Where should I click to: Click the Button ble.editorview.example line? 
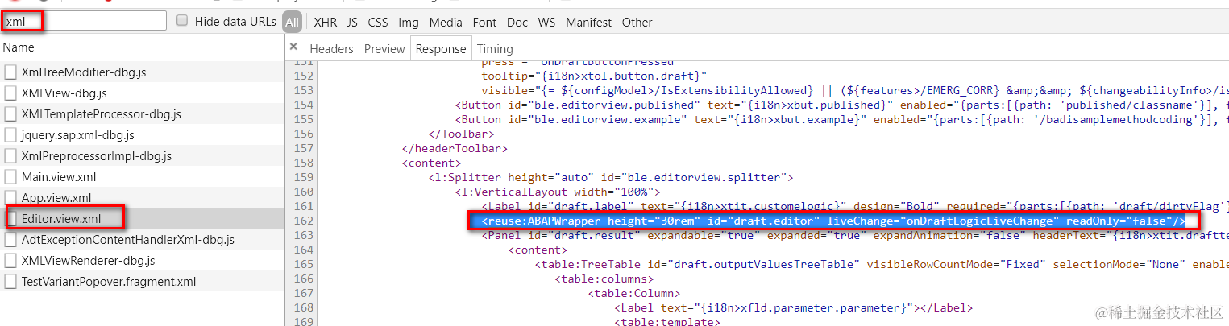[841, 119]
